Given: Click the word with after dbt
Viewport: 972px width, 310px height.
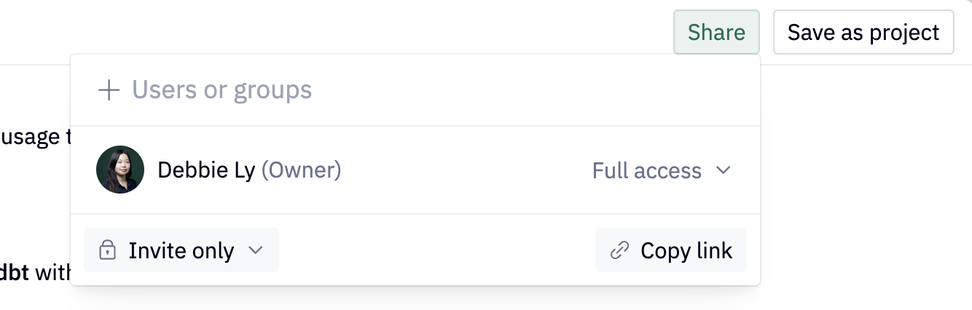Looking at the screenshot, I should pos(52,273).
